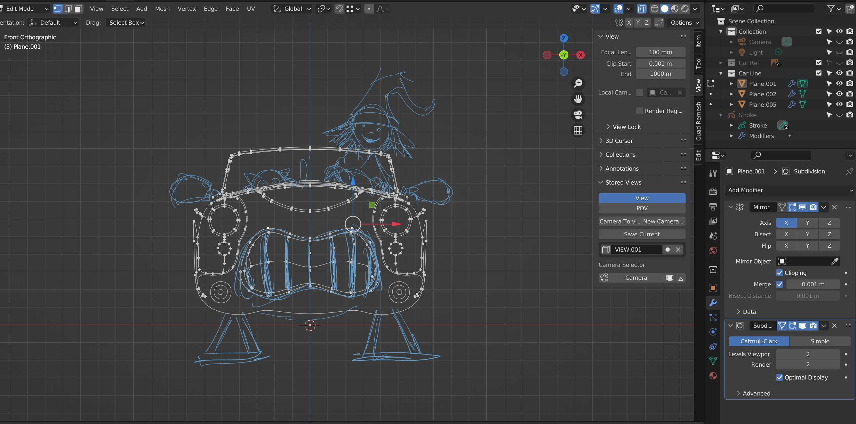
Task: Toggle camera view gizmo icon
Action: click(x=578, y=115)
